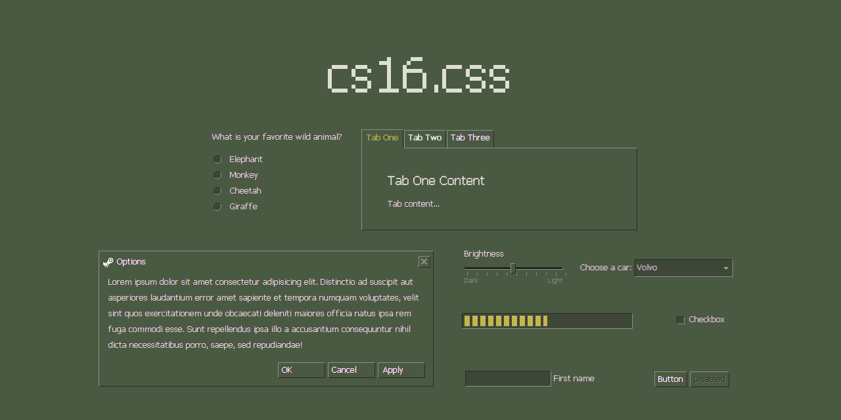The height and width of the screenshot is (420, 841).
Task: Click the dropdown arrow beside Volvo
Action: (725, 268)
